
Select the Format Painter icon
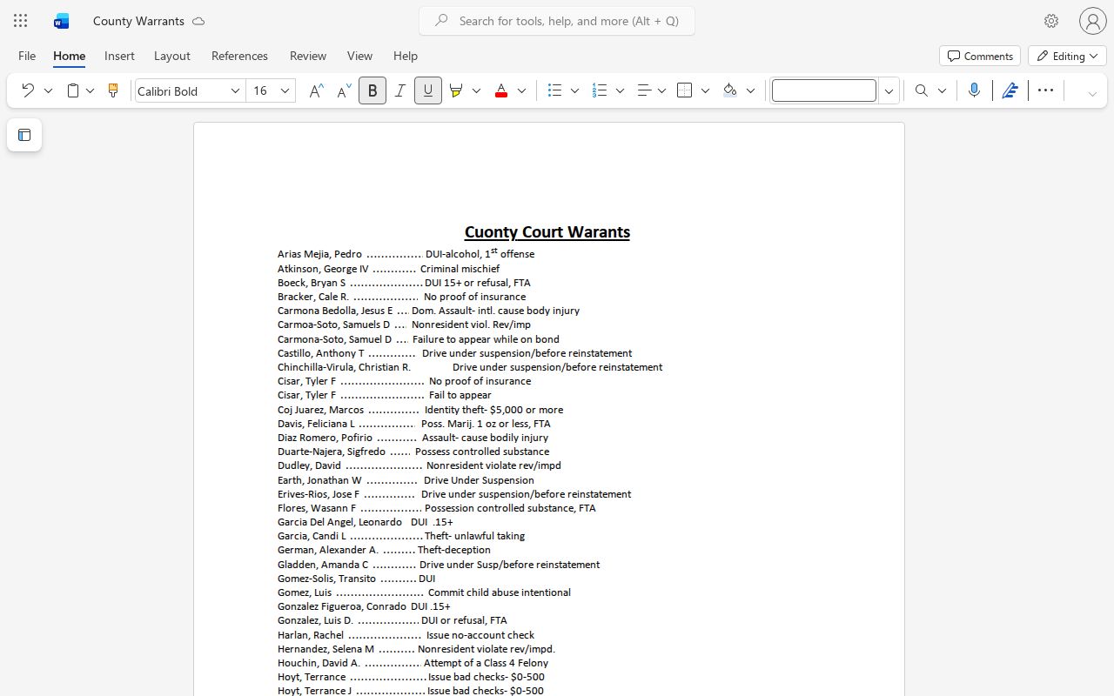click(112, 90)
